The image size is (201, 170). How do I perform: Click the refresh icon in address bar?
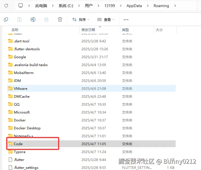click(x=6, y=6)
